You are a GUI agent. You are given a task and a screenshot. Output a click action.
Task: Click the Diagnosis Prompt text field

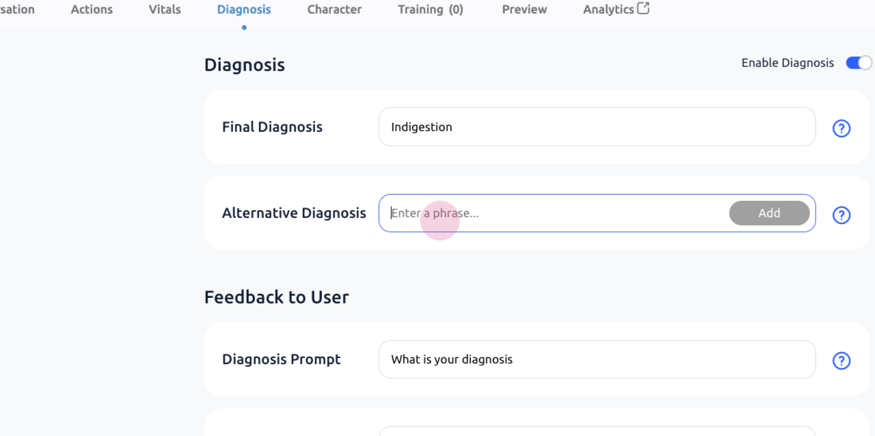pyautogui.click(x=596, y=359)
